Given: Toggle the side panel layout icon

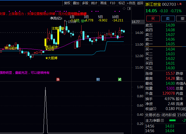Looking at the screenshot, I should pos(129,9).
